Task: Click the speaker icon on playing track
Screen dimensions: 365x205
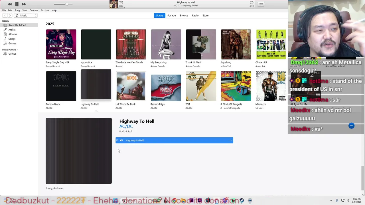Action: 121,140
